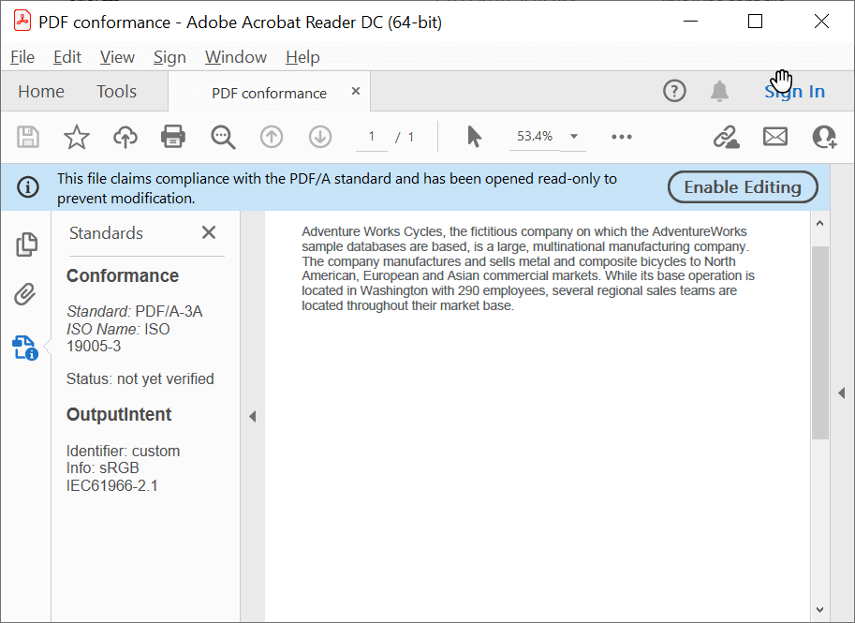The height and width of the screenshot is (623, 855).
Task: Open the Window menu
Action: pyautogui.click(x=236, y=57)
